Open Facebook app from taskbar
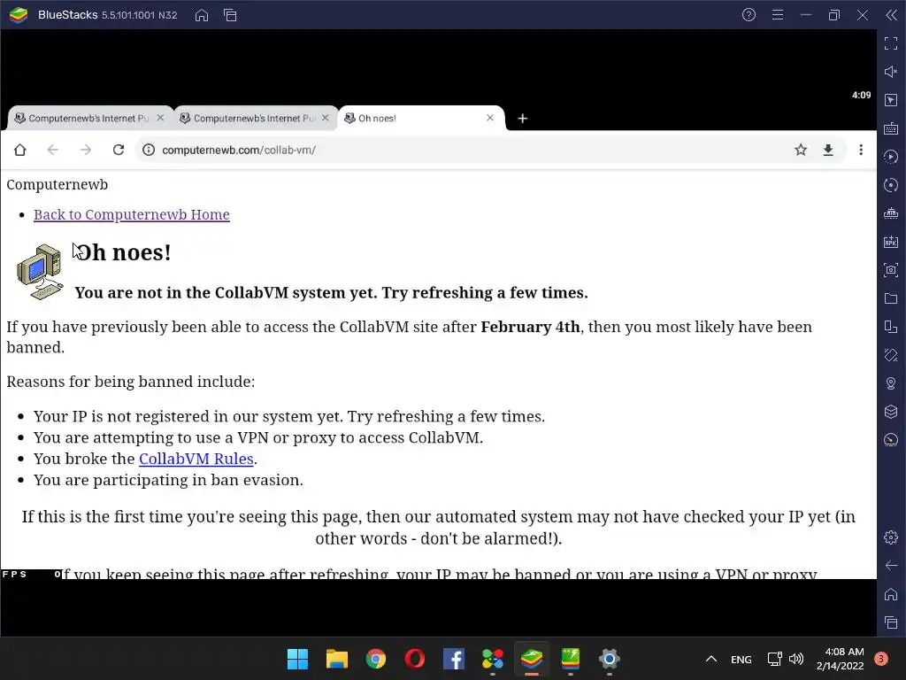 (454, 659)
